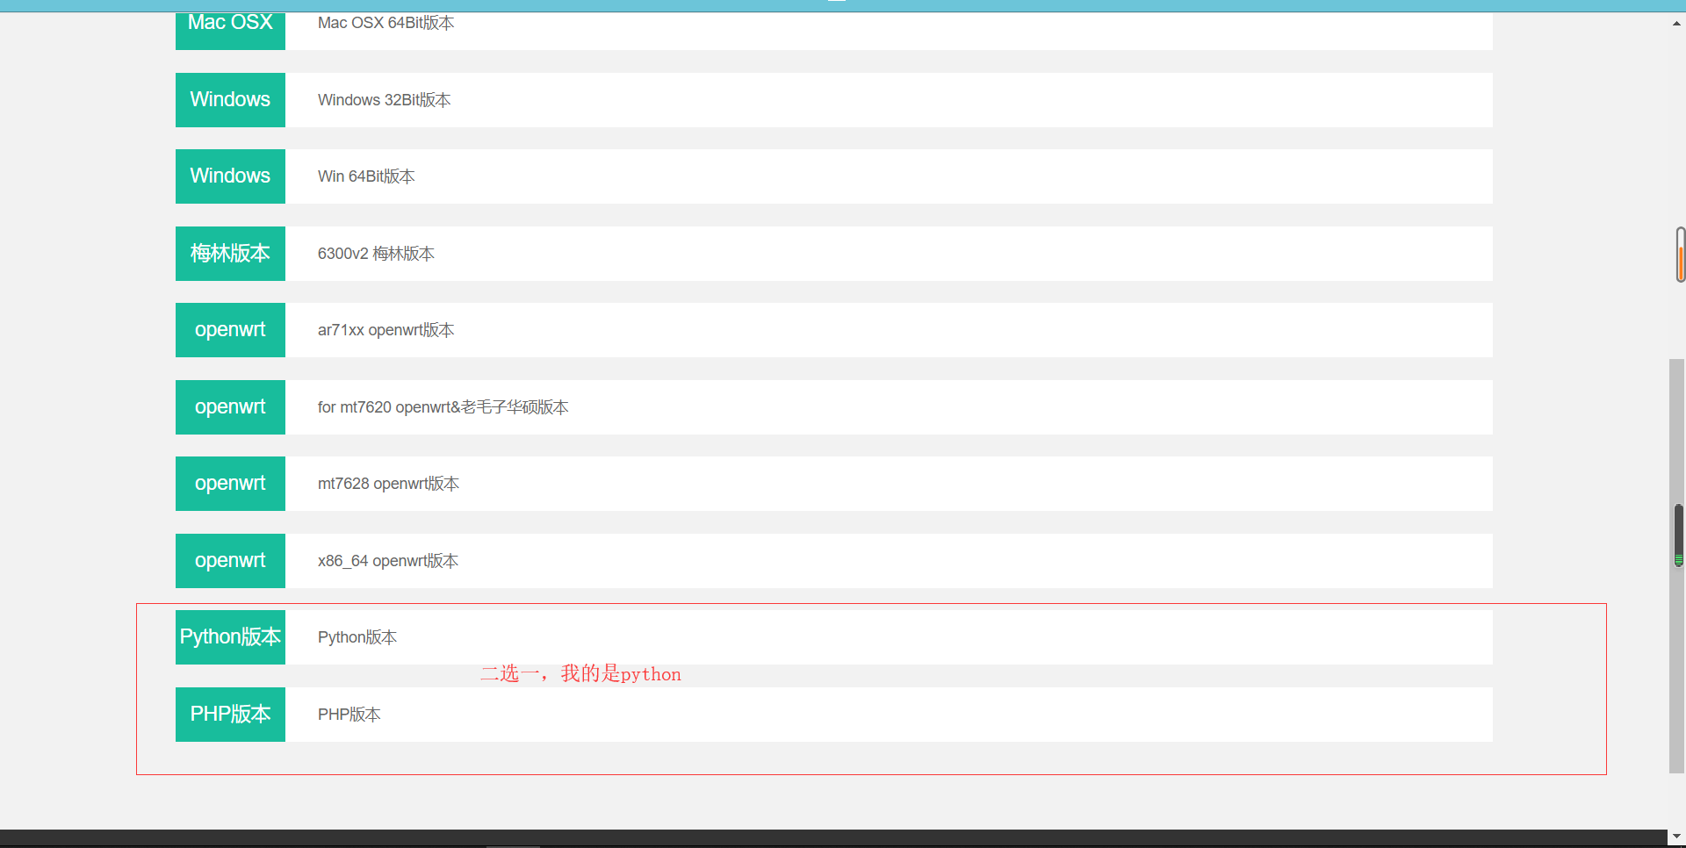Click the green PHP版本 label
The image size is (1686, 848).
(230, 715)
